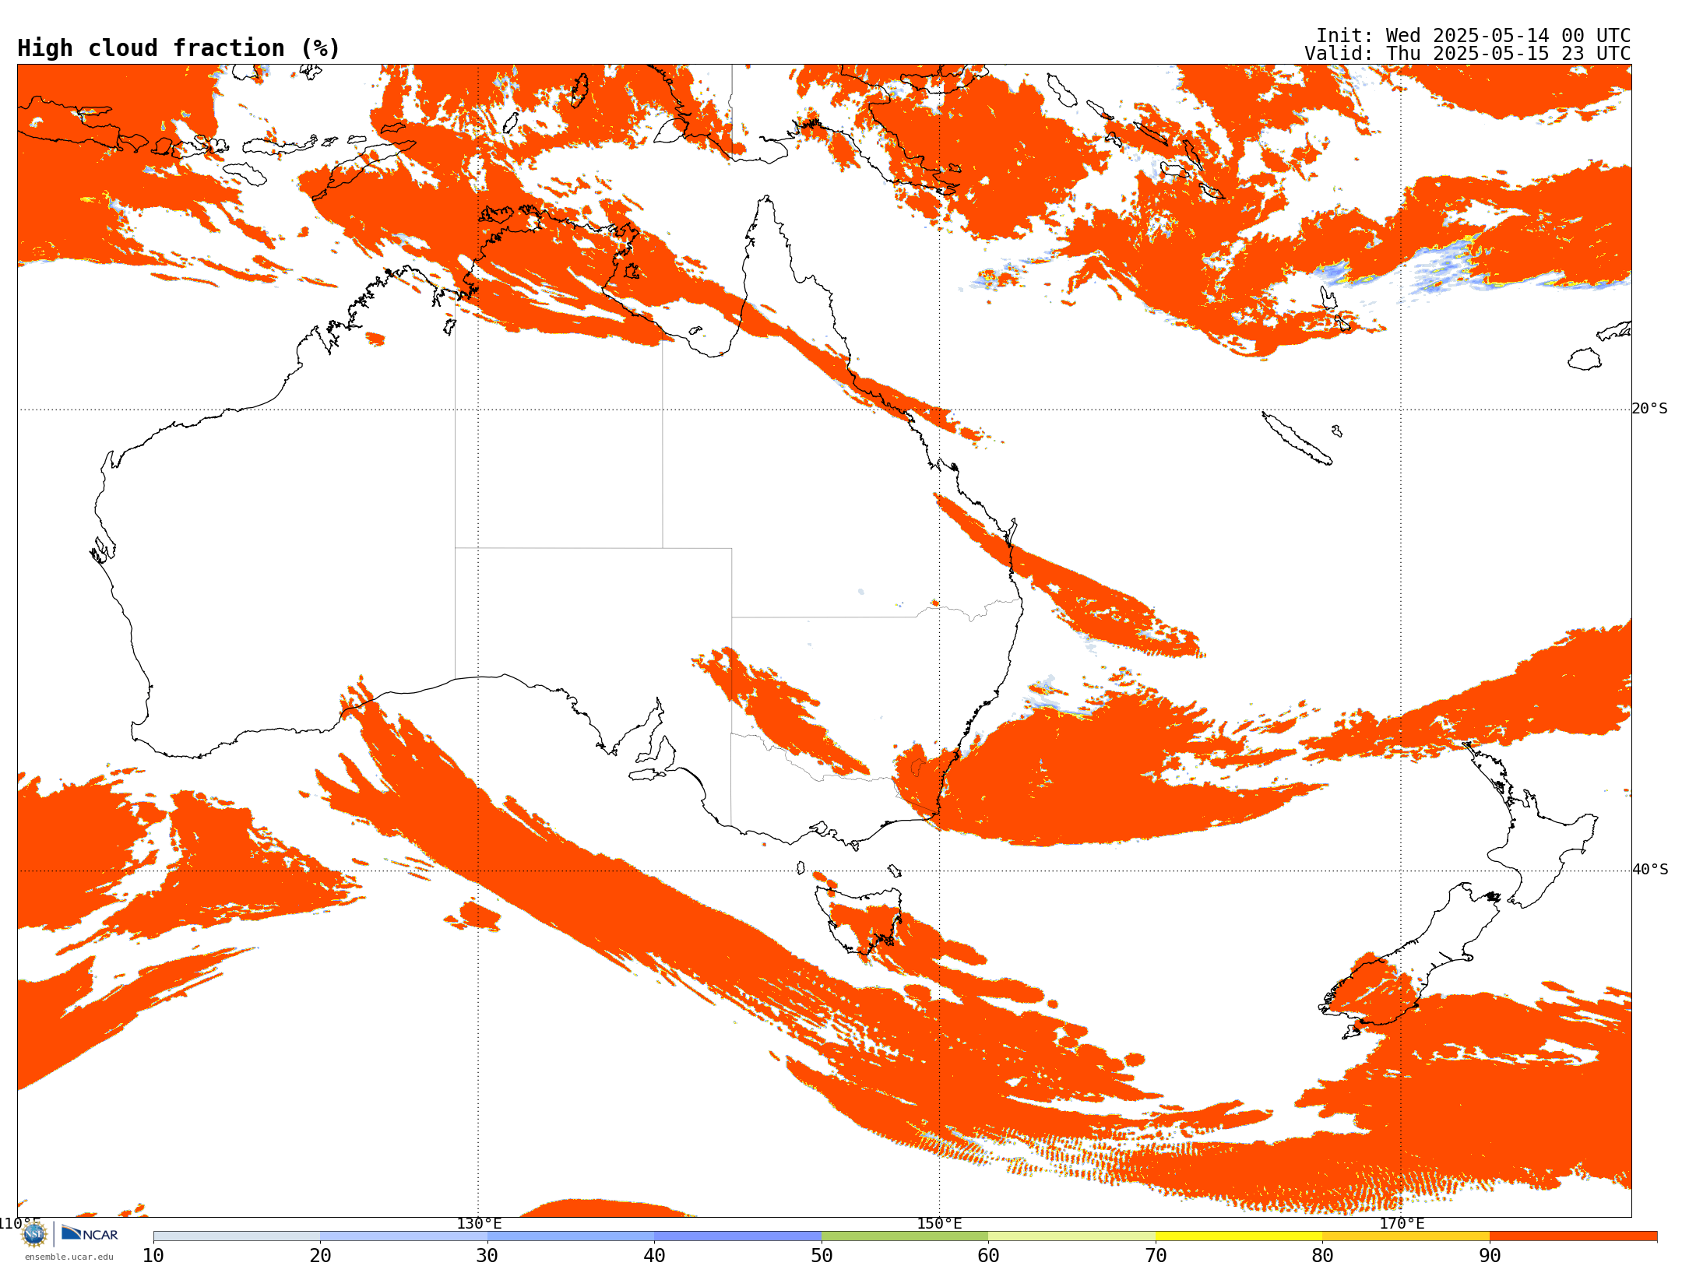Click the 10-20 pale grey colorbar segment
1682x1266 pixels.
click(x=237, y=1236)
